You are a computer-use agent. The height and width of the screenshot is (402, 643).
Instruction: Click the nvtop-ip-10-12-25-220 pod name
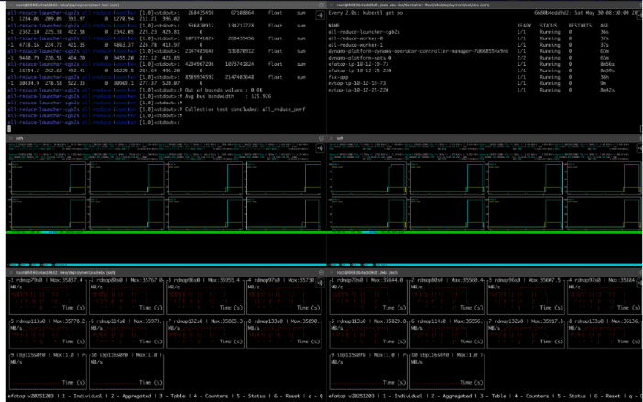pyautogui.click(x=358, y=90)
